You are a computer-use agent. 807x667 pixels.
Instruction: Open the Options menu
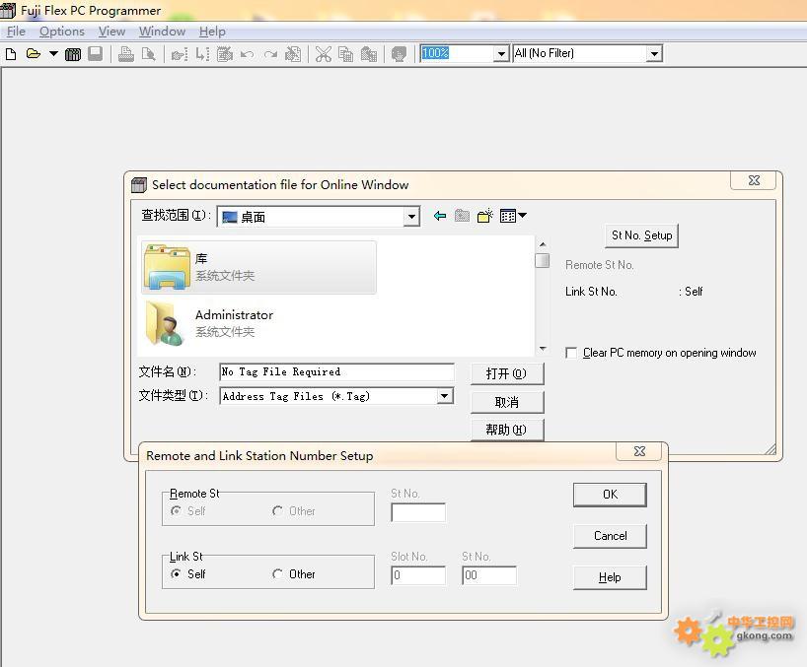(62, 32)
